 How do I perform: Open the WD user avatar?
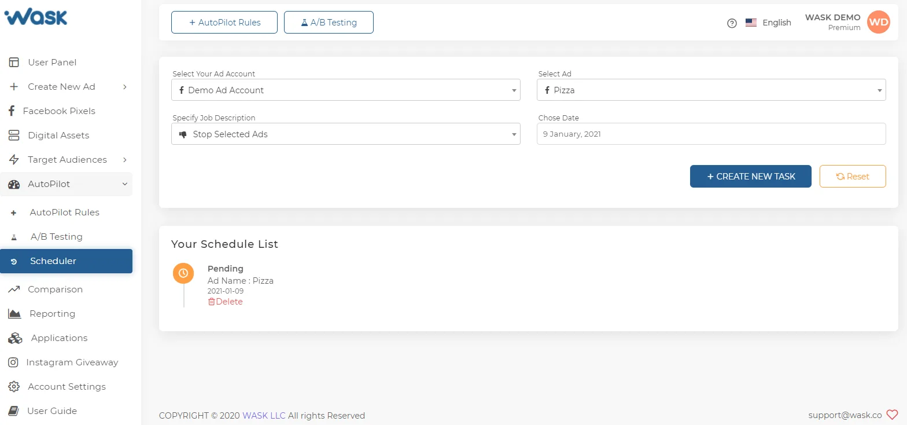[x=878, y=23]
